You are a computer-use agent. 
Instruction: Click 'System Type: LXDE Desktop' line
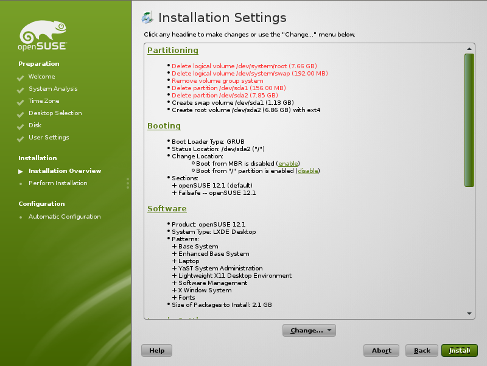[214, 232]
